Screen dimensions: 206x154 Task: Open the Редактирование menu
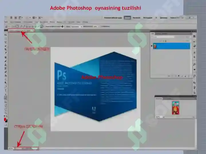click(15, 22)
